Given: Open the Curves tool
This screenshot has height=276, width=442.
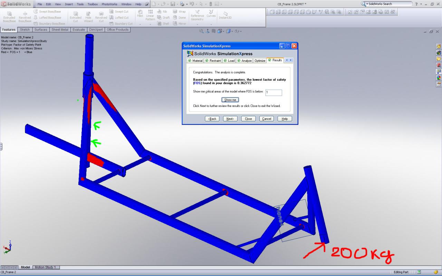Looking at the screenshot, I should pyautogui.click(x=211, y=13).
